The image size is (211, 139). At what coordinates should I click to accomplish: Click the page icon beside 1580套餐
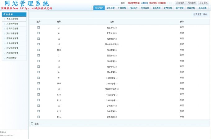click(117, 78)
